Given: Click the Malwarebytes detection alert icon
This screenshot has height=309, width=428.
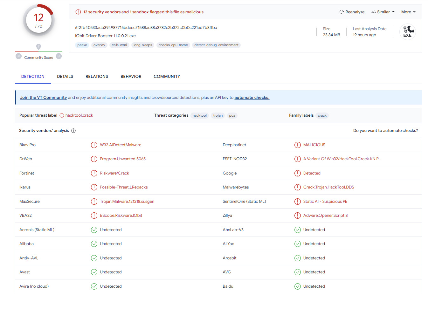Looking at the screenshot, I should click(x=298, y=187).
